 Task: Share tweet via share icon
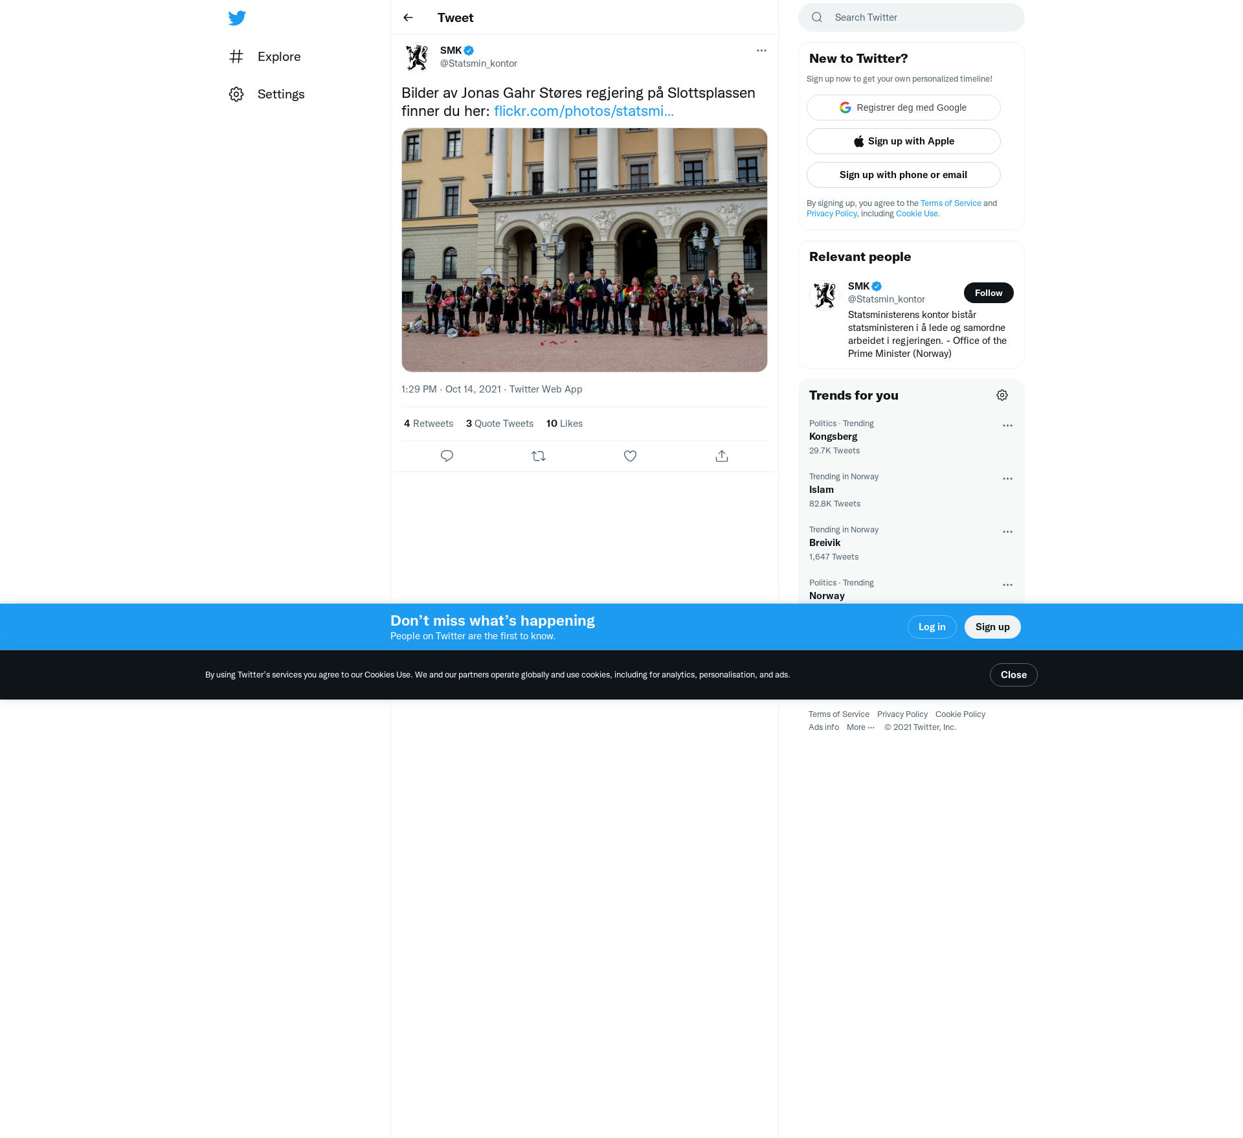point(722,456)
